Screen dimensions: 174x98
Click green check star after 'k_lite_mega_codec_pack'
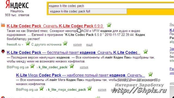pyautogui.click(x=89, y=88)
